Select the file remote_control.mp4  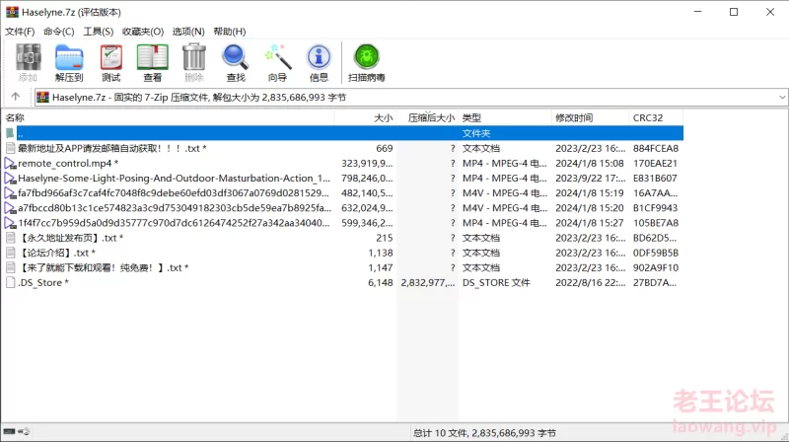click(x=68, y=163)
